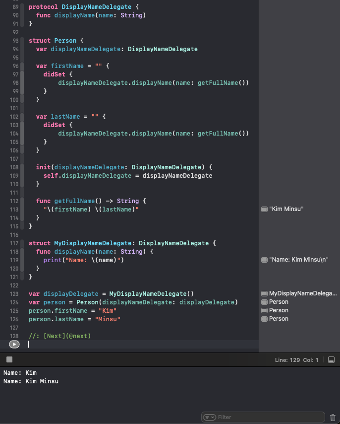Click the "Name: Kim Minsu" console output line
The image size is (340, 424).
tap(31, 381)
